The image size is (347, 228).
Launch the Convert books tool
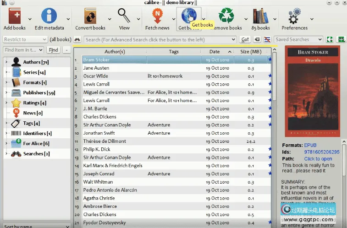pos(90,16)
